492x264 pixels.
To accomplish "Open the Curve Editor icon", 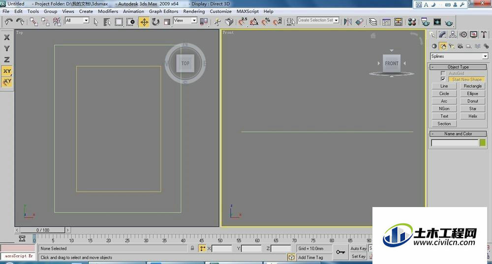I will pos(387,22).
